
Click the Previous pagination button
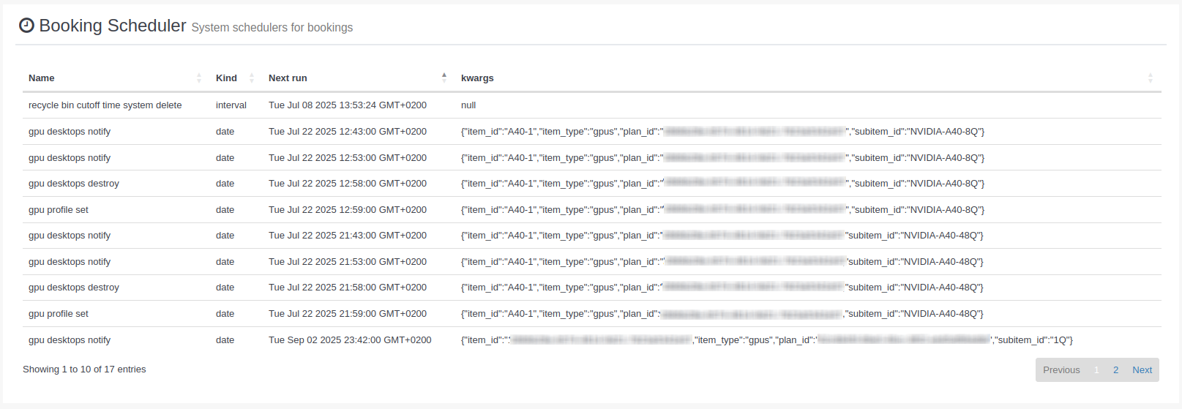(1061, 370)
